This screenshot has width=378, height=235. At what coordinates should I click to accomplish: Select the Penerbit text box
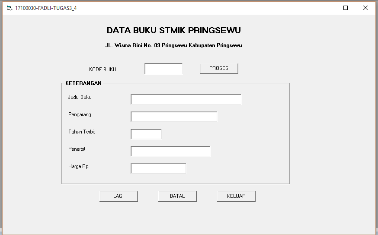tap(170, 151)
